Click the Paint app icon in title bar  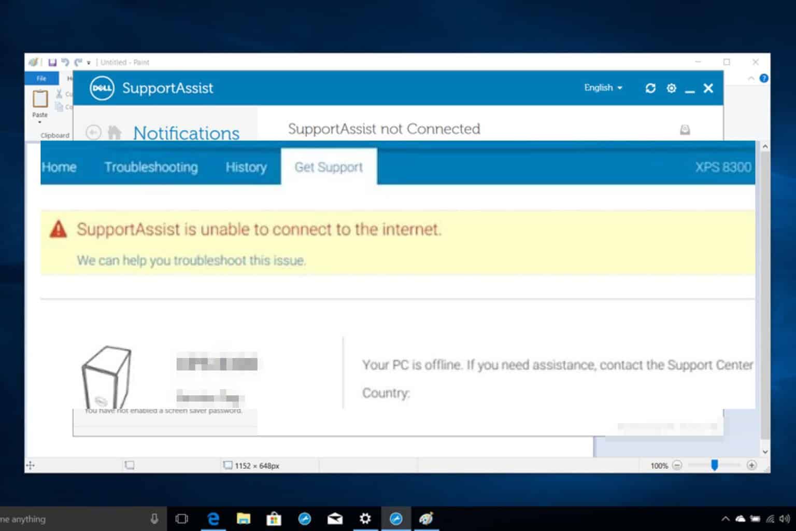tap(33, 62)
